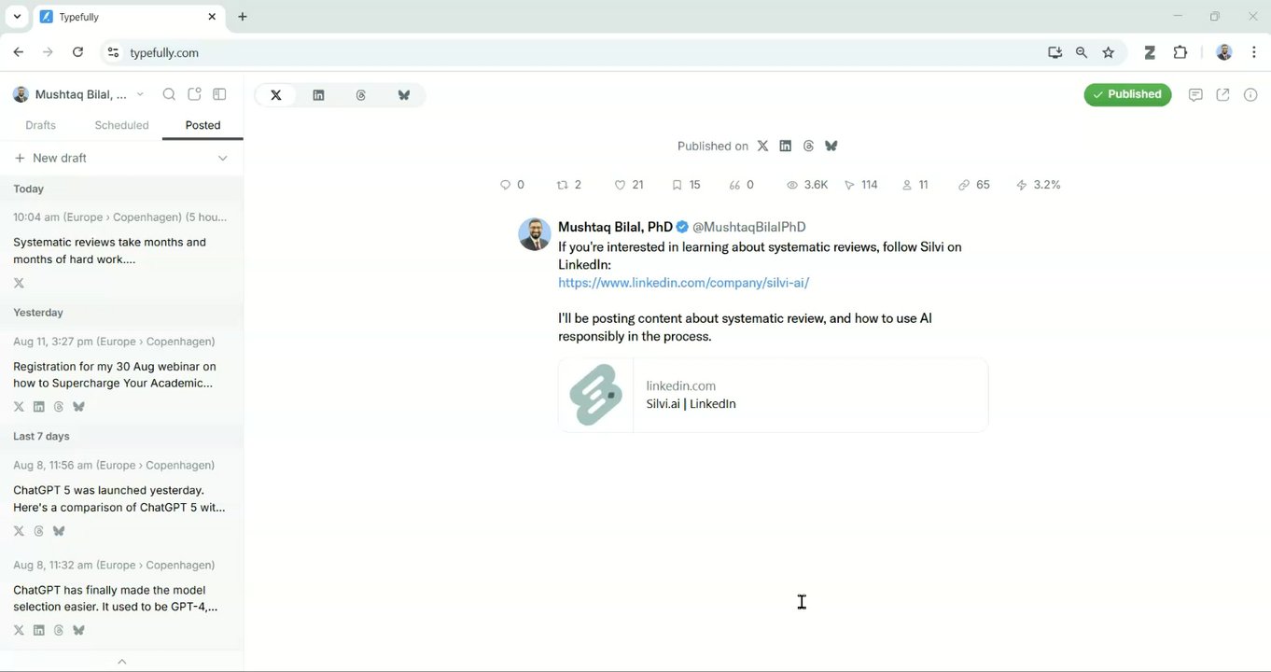Click the impressions stat showing 3.6K

[x=807, y=185]
